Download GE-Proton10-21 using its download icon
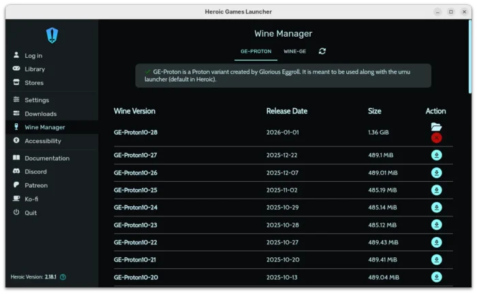Viewport: 477px width, 294px height. click(x=436, y=260)
